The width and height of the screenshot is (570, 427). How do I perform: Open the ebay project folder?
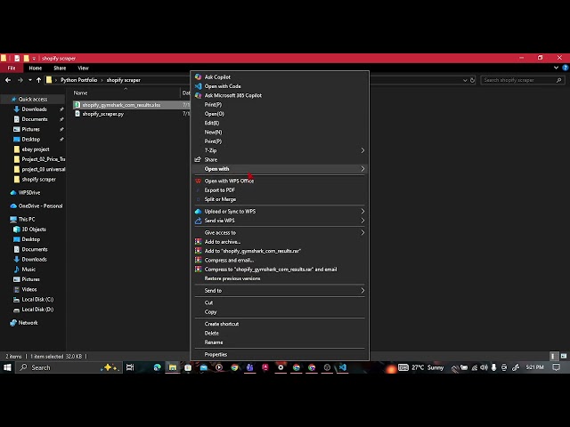tap(36, 149)
